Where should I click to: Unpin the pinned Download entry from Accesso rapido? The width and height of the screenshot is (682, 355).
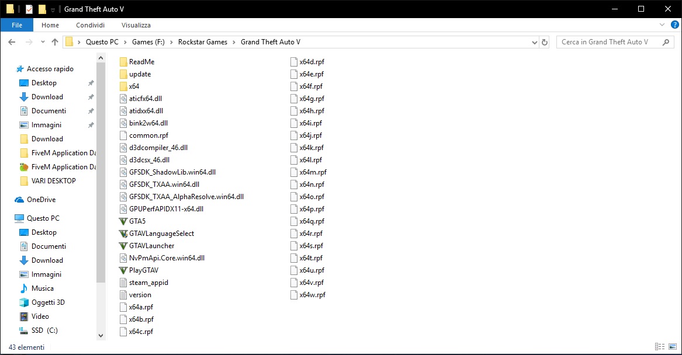(x=91, y=97)
